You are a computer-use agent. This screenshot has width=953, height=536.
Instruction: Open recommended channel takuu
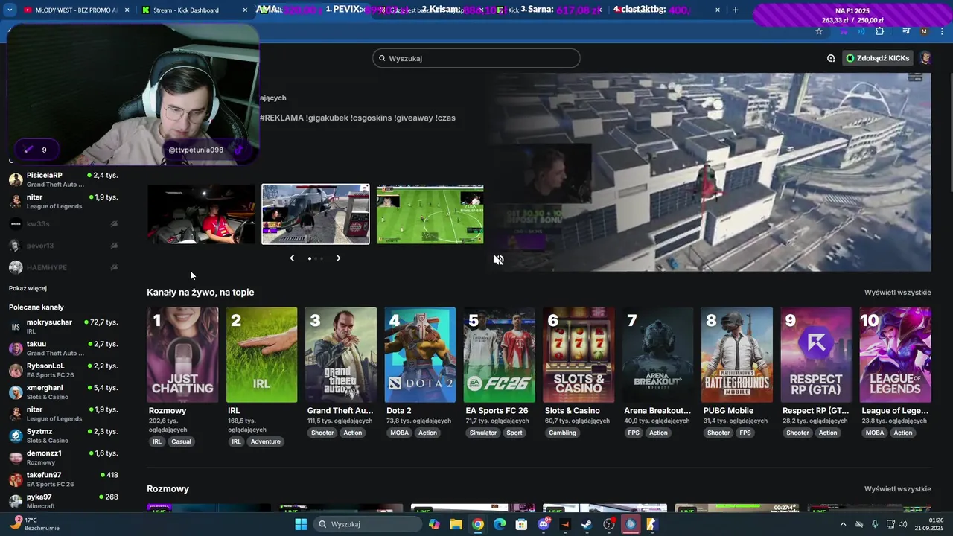click(63, 348)
